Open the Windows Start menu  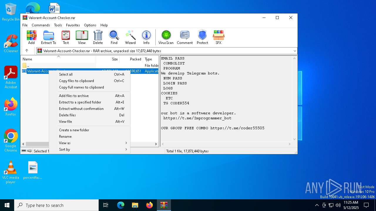7,205
